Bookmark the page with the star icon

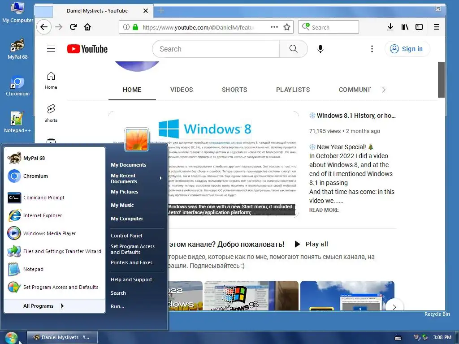(287, 27)
